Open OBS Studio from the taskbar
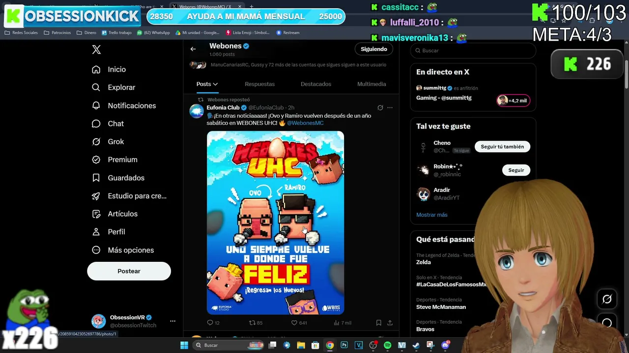 click(373, 345)
